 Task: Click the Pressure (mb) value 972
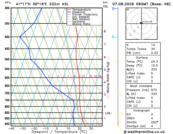[154, 90]
